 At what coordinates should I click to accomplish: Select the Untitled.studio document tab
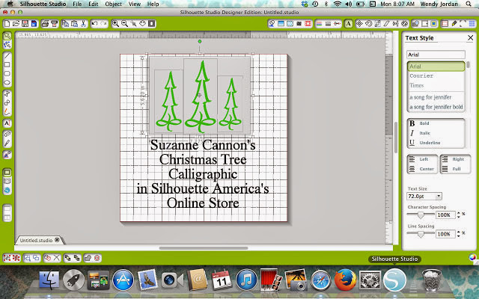(x=36, y=241)
